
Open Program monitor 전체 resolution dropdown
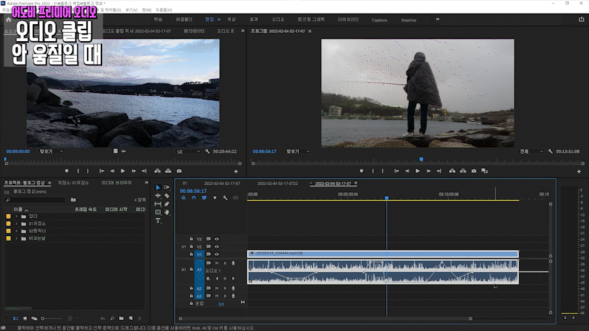coord(531,151)
